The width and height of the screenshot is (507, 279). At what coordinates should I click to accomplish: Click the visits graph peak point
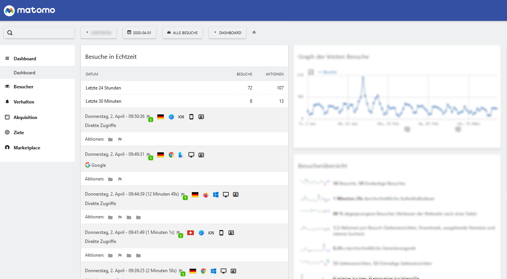(363, 77)
